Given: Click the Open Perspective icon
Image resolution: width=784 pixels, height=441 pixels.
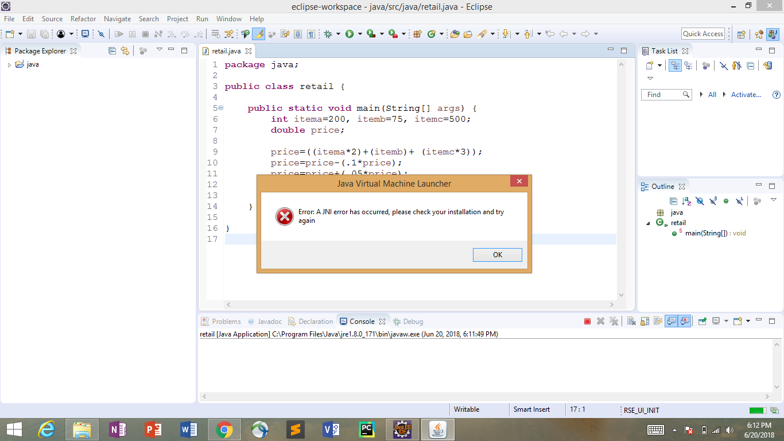Looking at the screenshot, I should (x=741, y=34).
